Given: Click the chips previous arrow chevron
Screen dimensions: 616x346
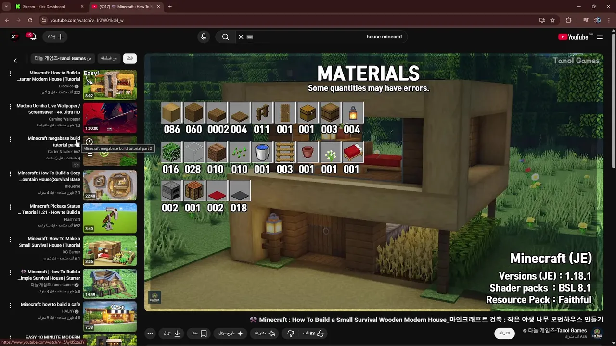Looking at the screenshot, I should click(15, 61).
